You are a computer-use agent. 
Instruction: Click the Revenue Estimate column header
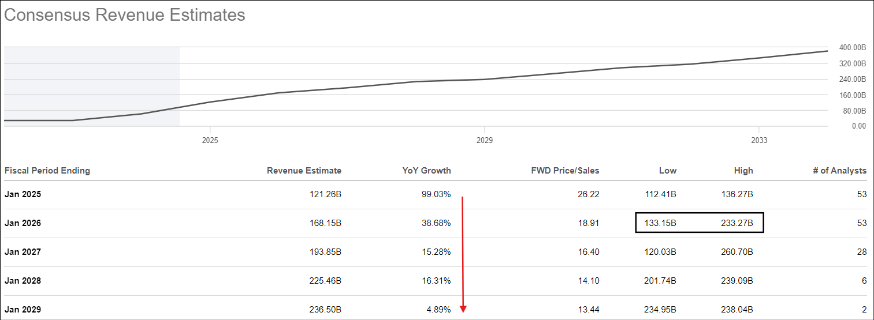pos(304,171)
